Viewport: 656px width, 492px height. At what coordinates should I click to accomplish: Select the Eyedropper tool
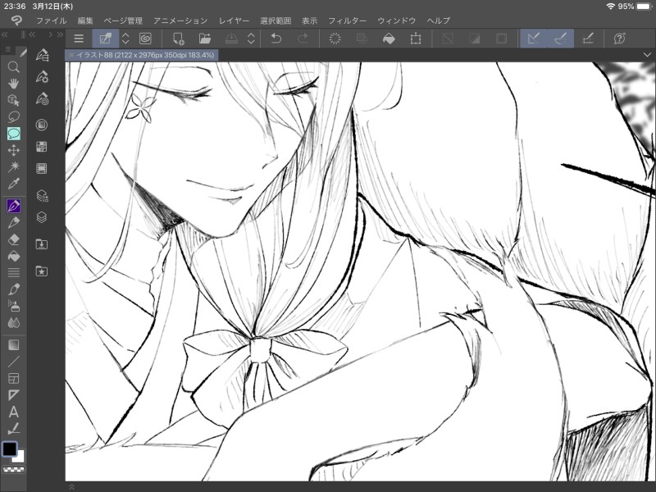click(13, 183)
